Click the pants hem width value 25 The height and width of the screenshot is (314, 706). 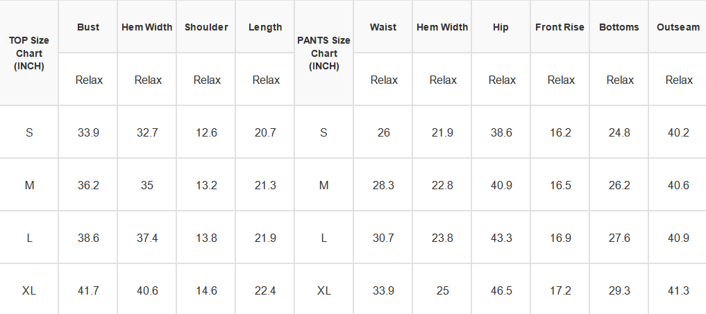pos(442,290)
